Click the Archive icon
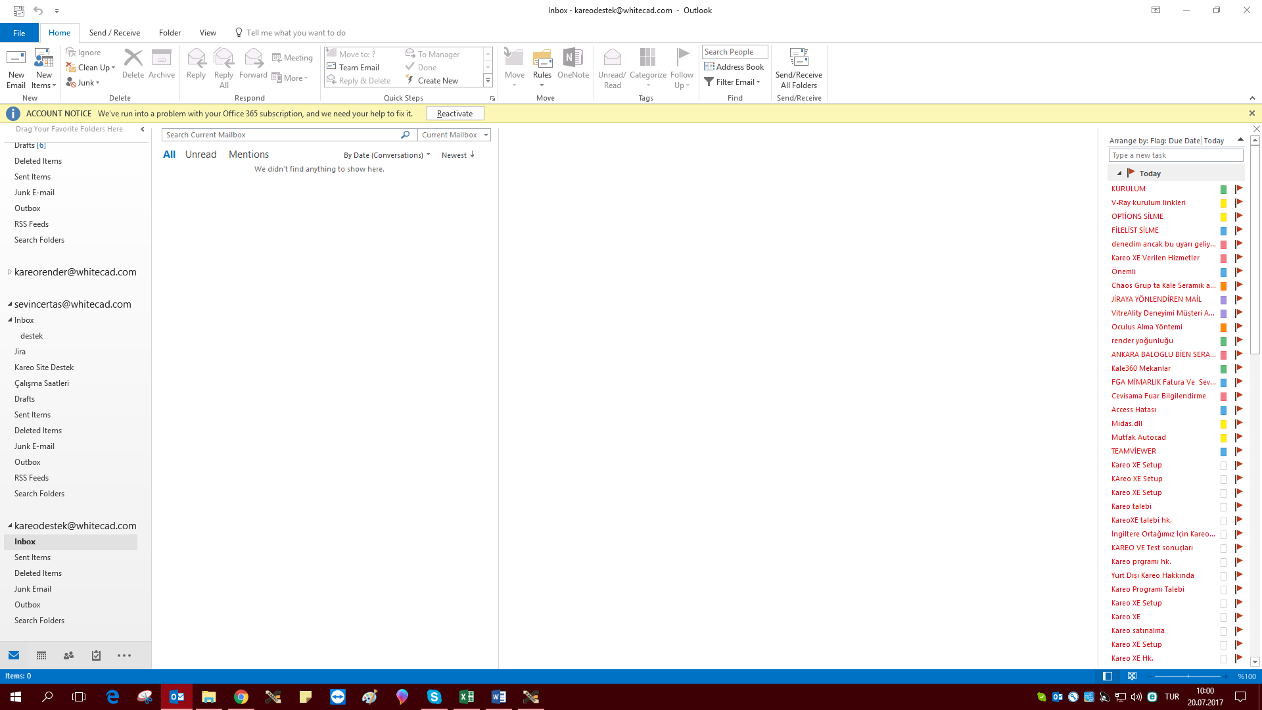 point(162,64)
